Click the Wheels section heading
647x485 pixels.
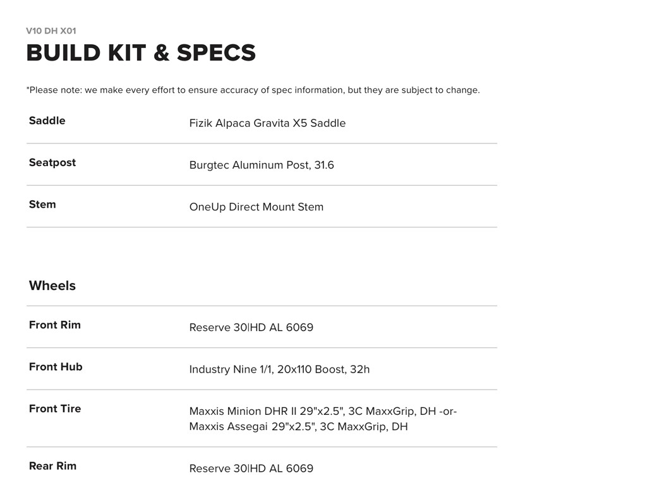52,285
